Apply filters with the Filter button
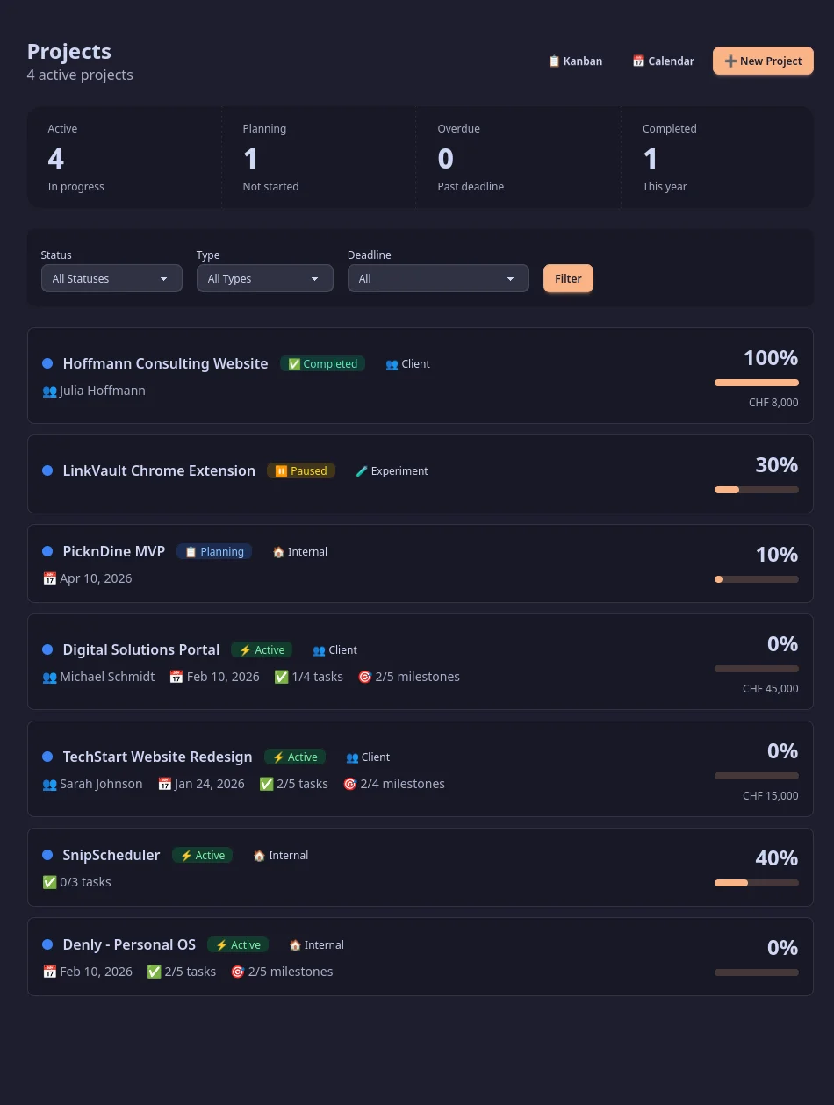 tap(568, 278)
